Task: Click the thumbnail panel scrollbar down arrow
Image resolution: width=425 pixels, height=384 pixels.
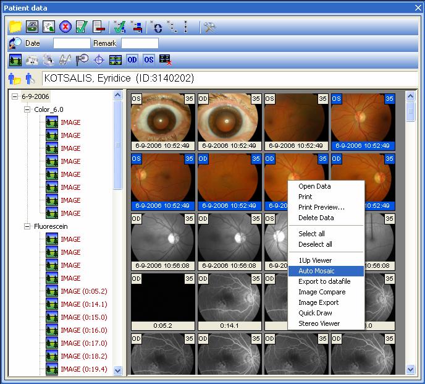Action: tap(410, 369)
